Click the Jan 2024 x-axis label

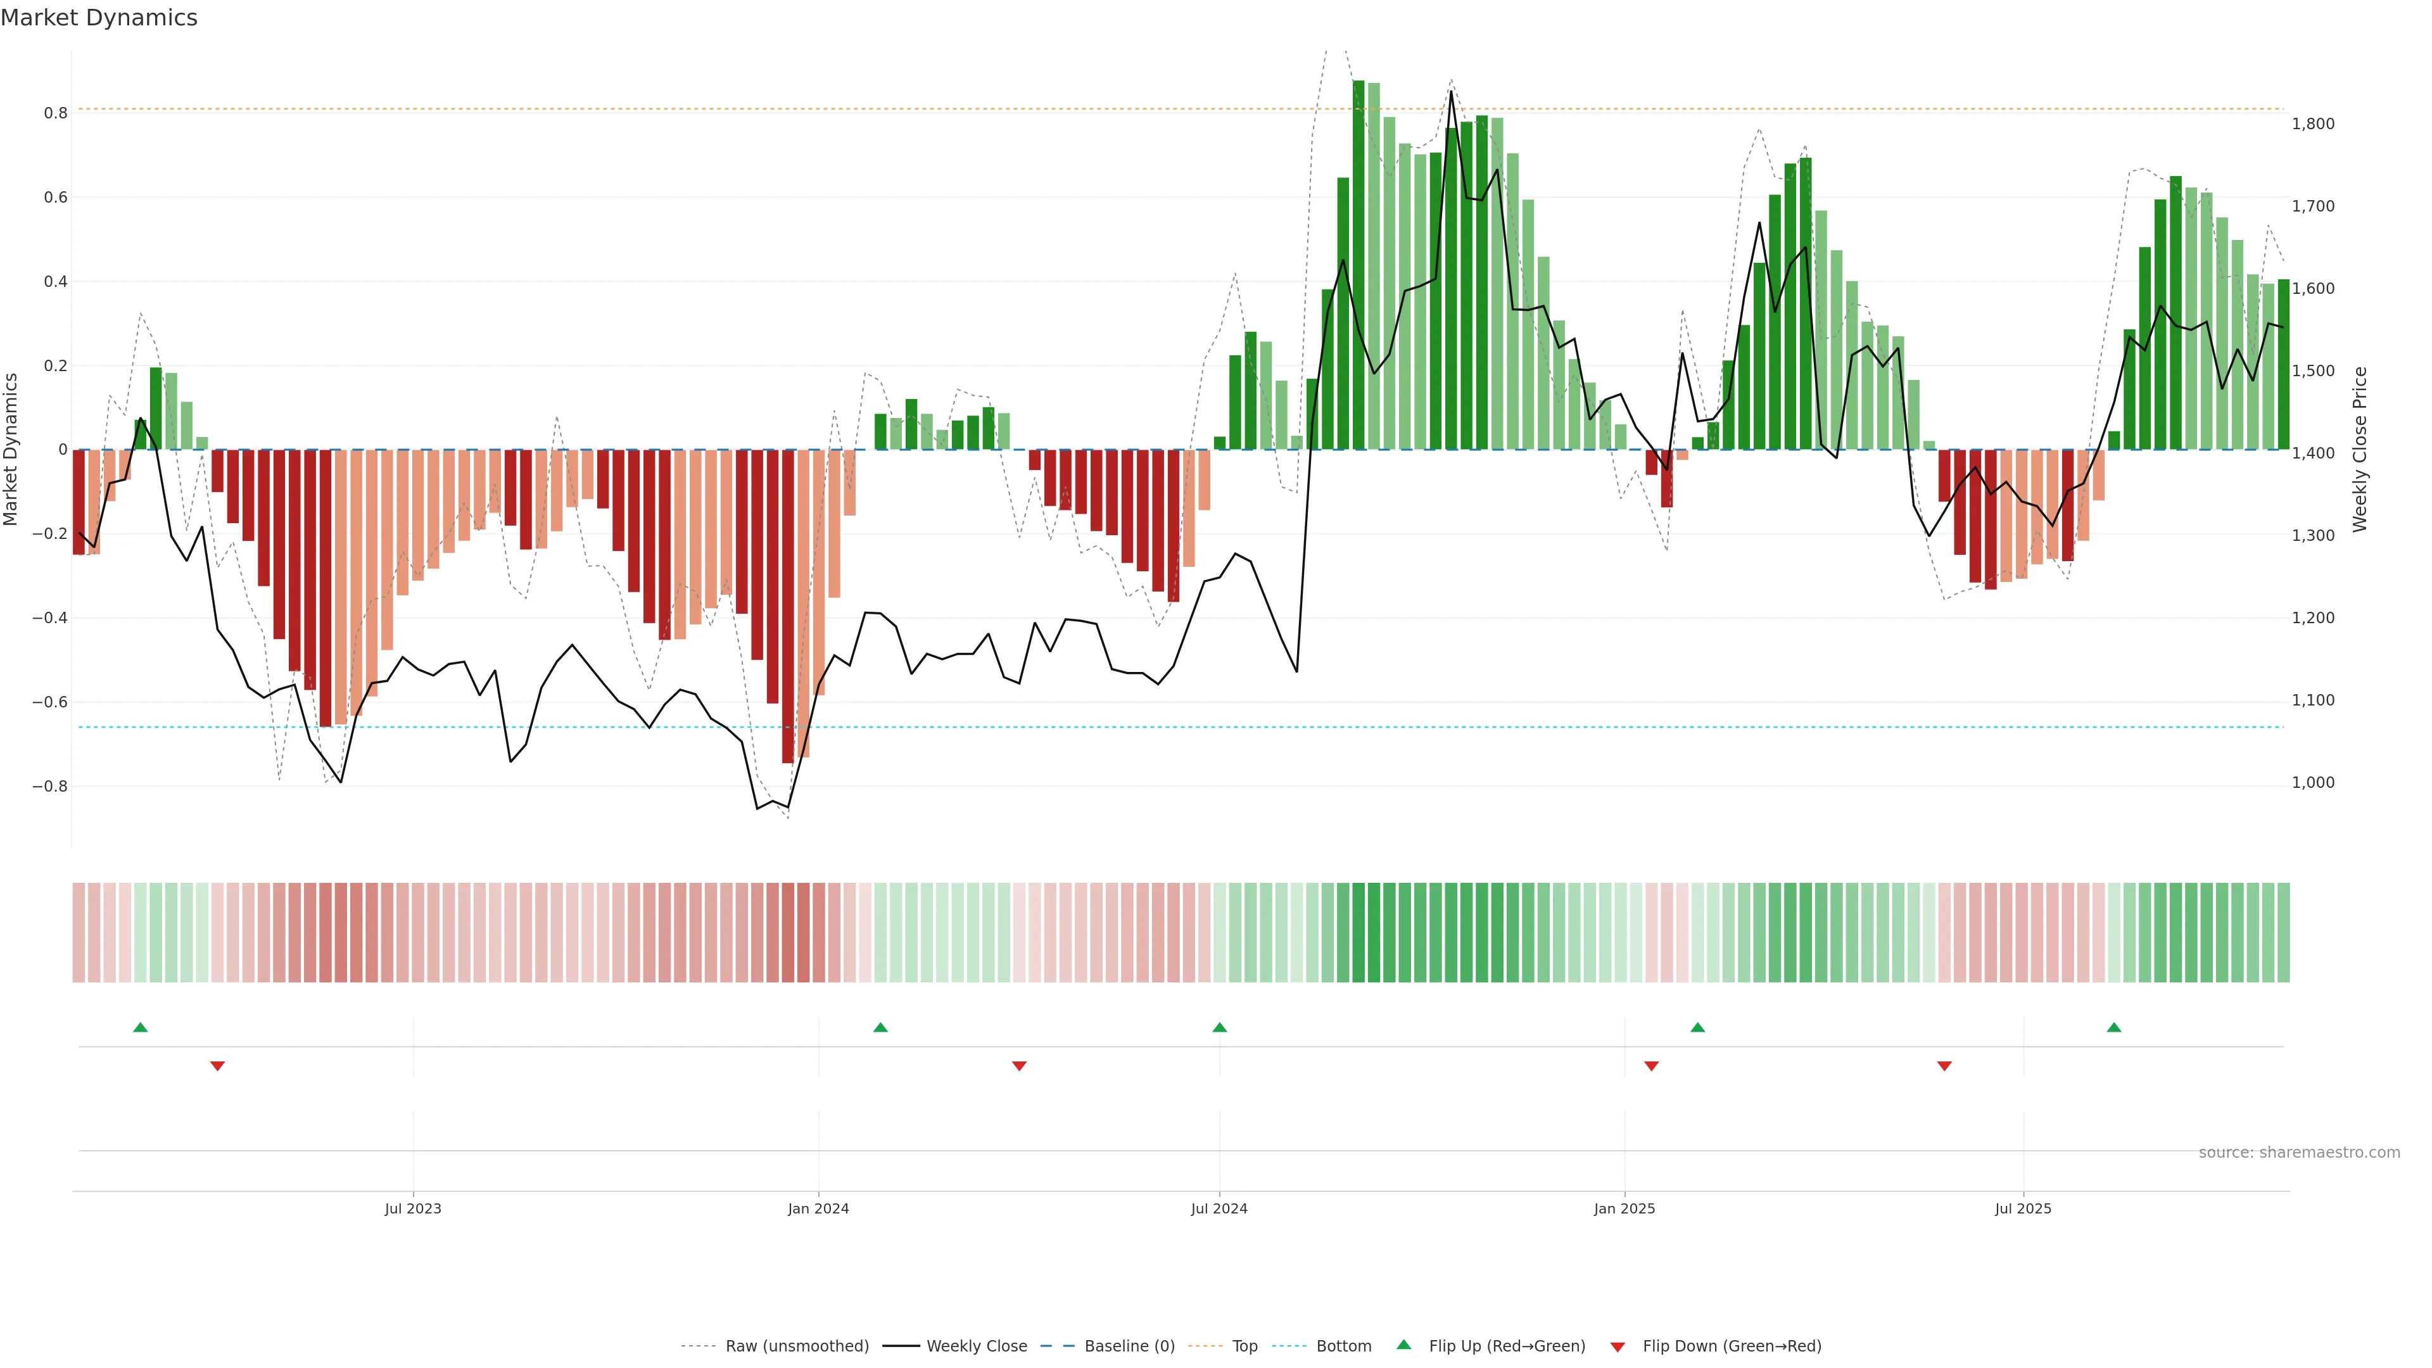[x=818, y=1208]
